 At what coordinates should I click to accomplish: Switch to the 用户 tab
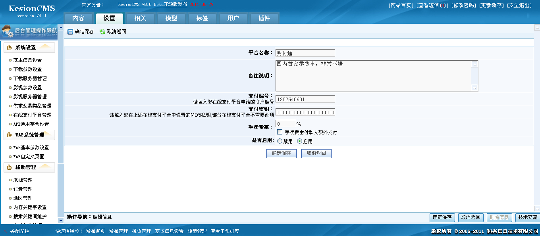click(x=233, y=18)
